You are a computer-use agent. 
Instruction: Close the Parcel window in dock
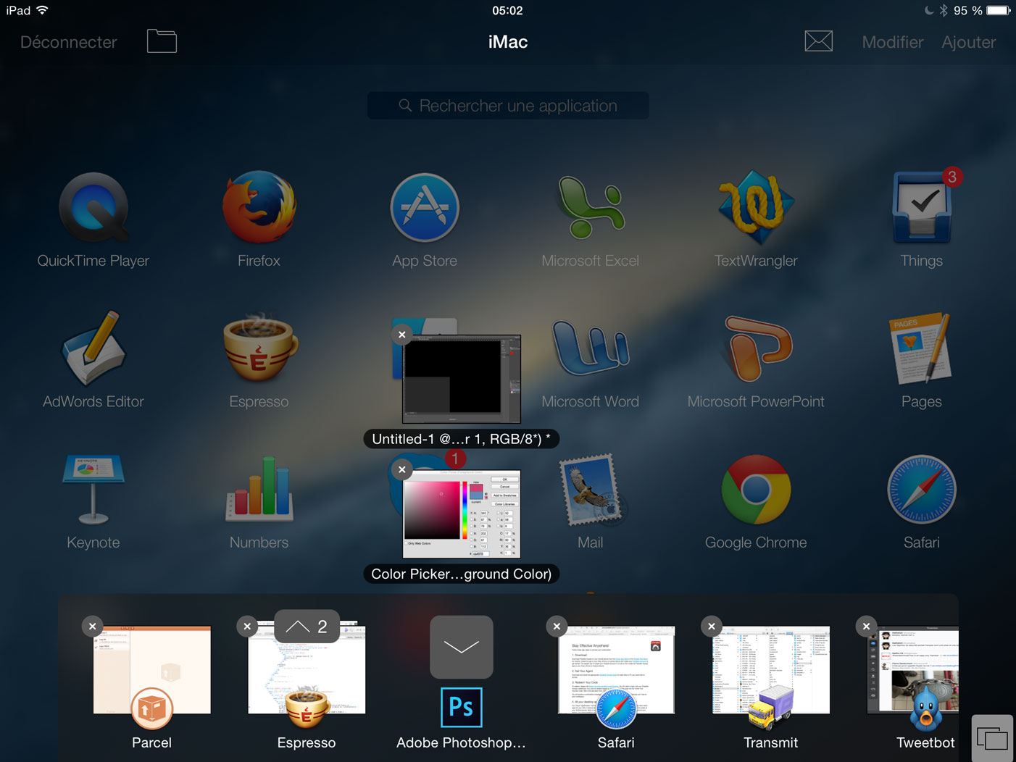click(x=93, y=627)
